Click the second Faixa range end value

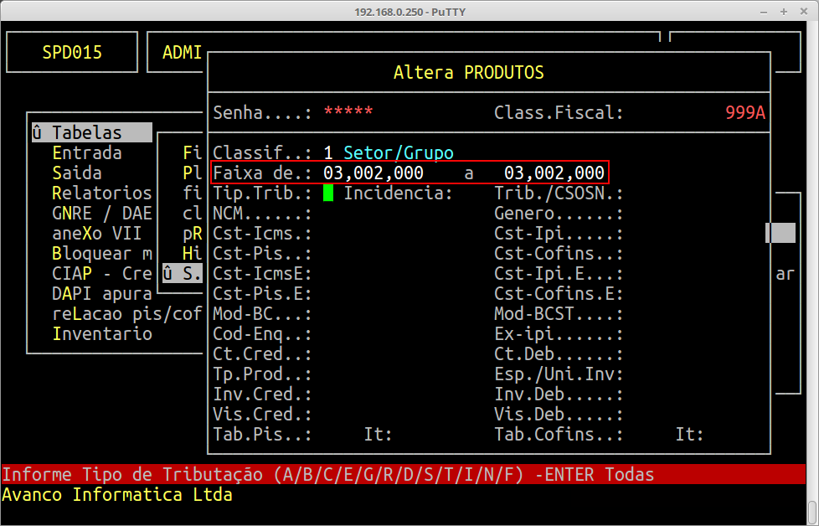coord(554,173)
